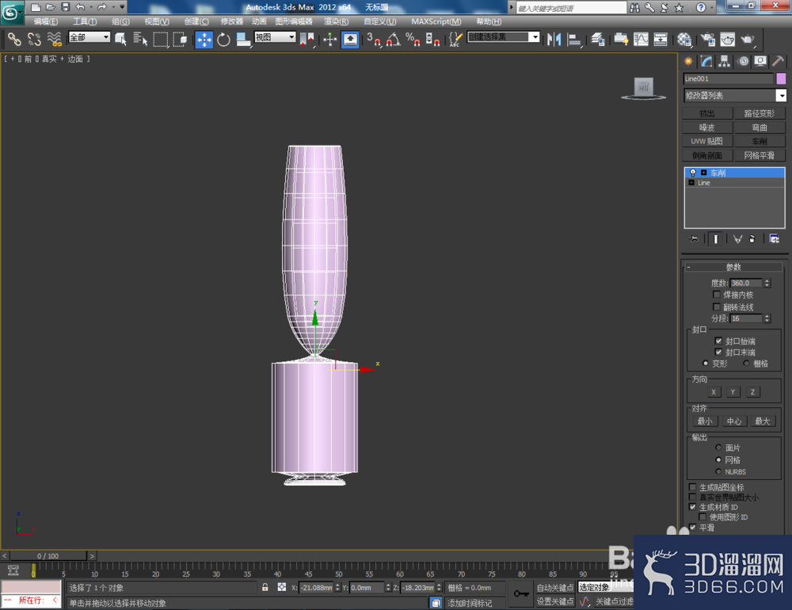Image resolution: width=792 pixels, height=610 pixels.
Task: Collapse the 参数 rollout
Action: coord(734,267)
